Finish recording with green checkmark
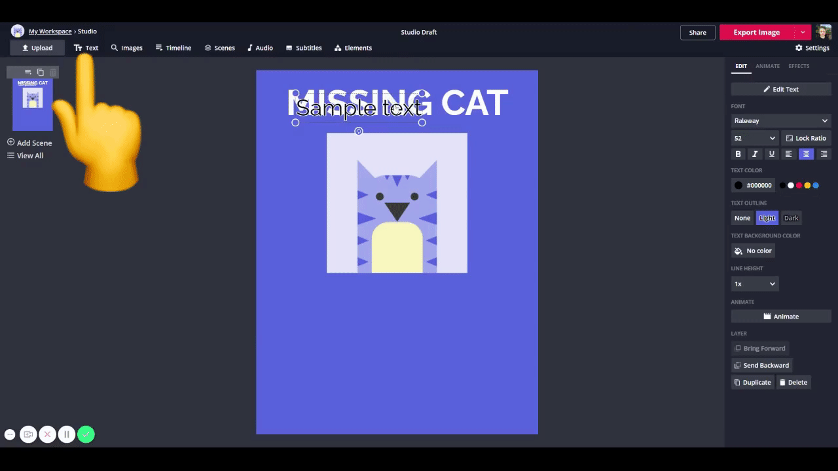838x471 pixels. [86, 434]
